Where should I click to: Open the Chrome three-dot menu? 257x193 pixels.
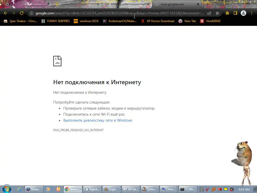click(251, 13)
